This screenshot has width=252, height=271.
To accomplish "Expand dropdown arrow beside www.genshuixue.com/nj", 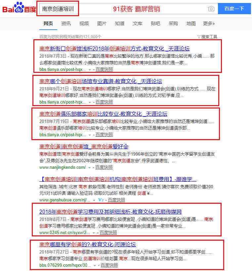I will point(94,200).
